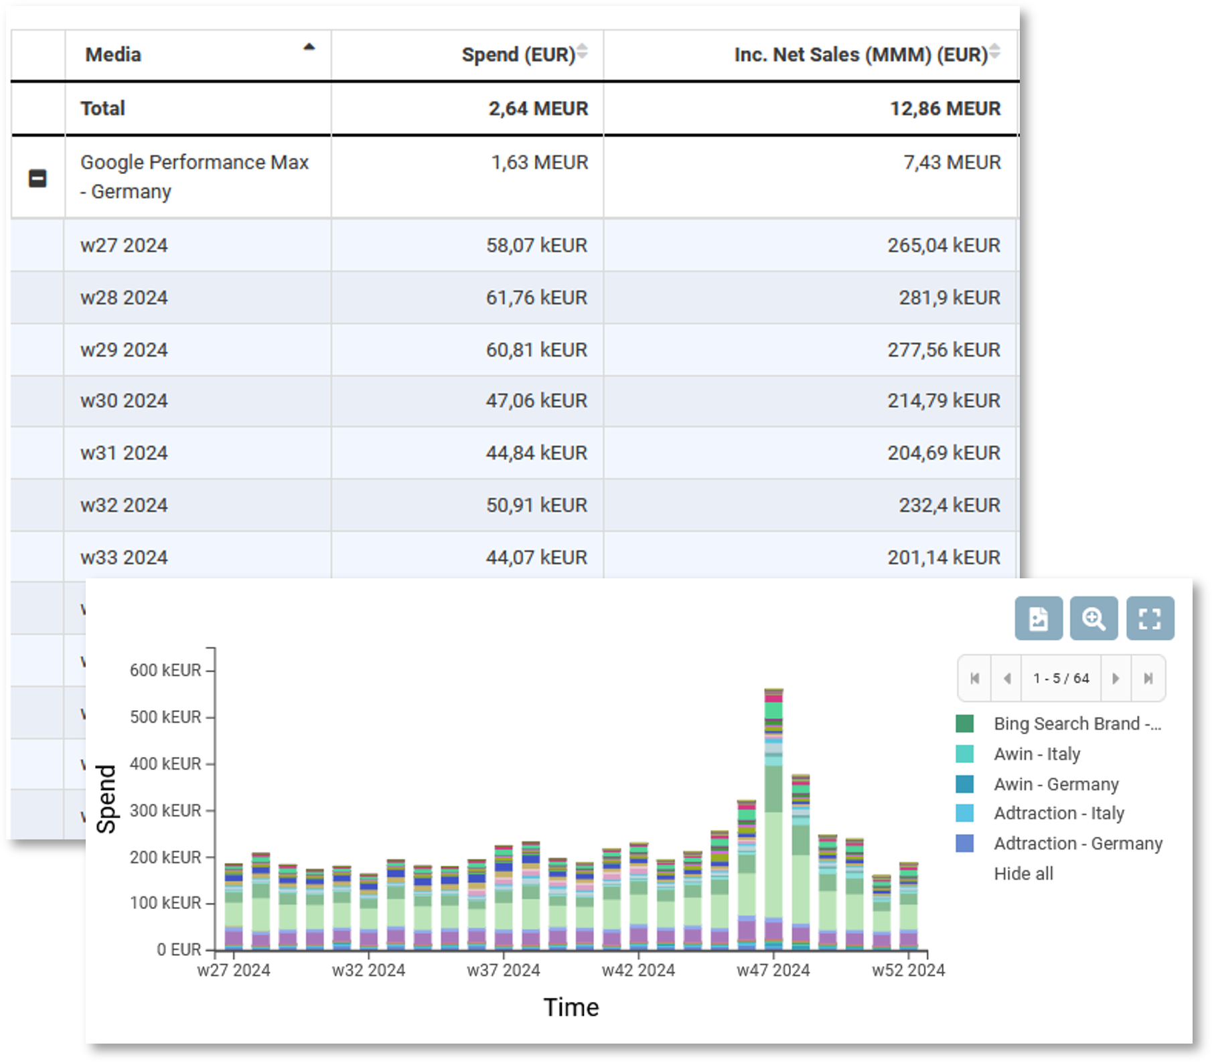
Task: Click the Total row label
Action: coord(102,108)
